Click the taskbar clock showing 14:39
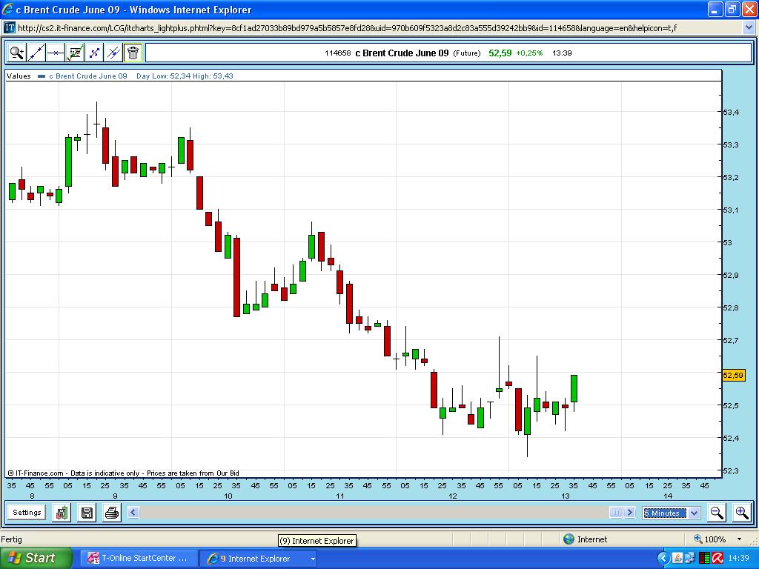 (739, 559)
